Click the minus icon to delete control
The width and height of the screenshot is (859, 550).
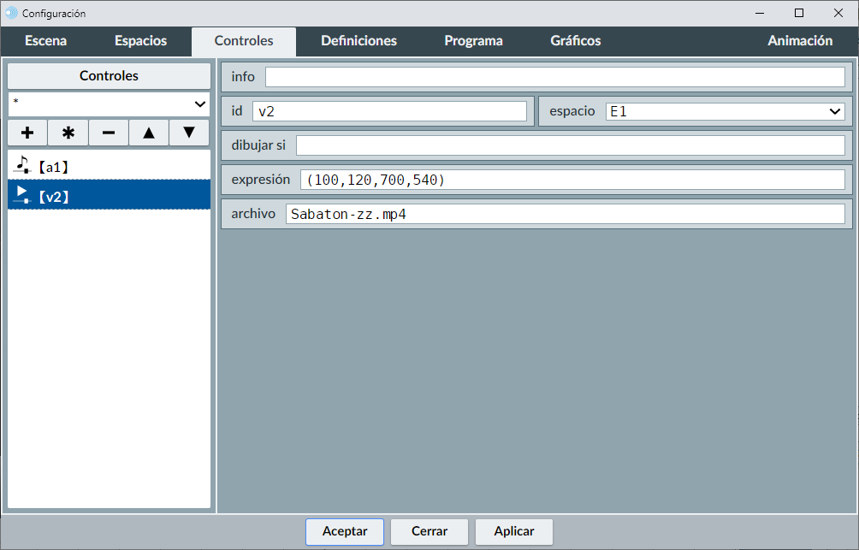point(109,133)
